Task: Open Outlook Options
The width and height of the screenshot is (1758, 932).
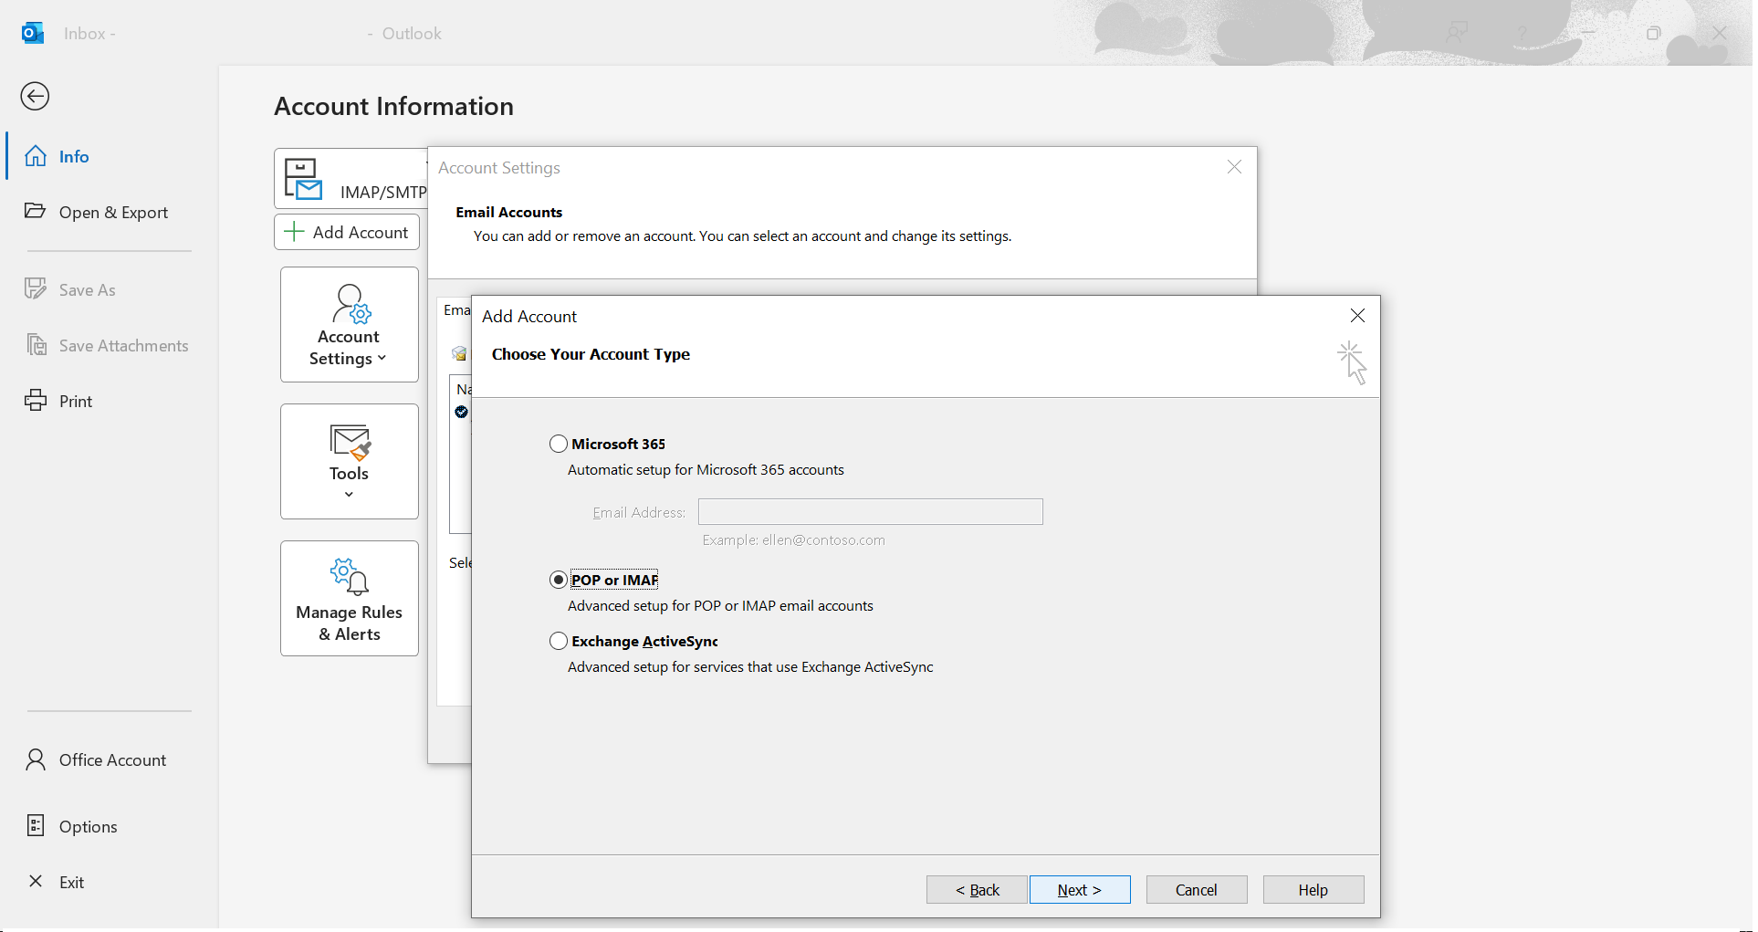Action: [110, 826]
